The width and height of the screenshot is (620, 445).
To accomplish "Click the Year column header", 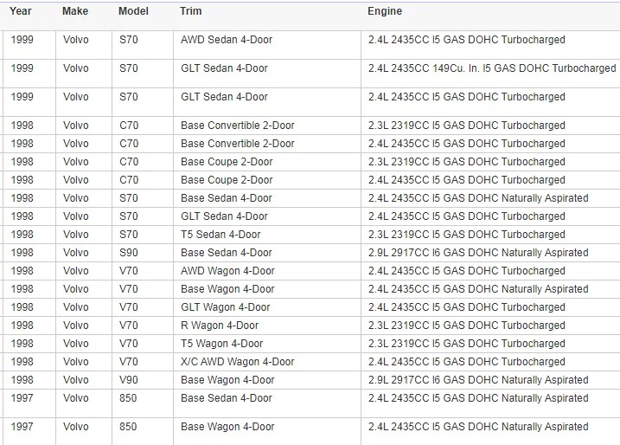I will [21, 11].
